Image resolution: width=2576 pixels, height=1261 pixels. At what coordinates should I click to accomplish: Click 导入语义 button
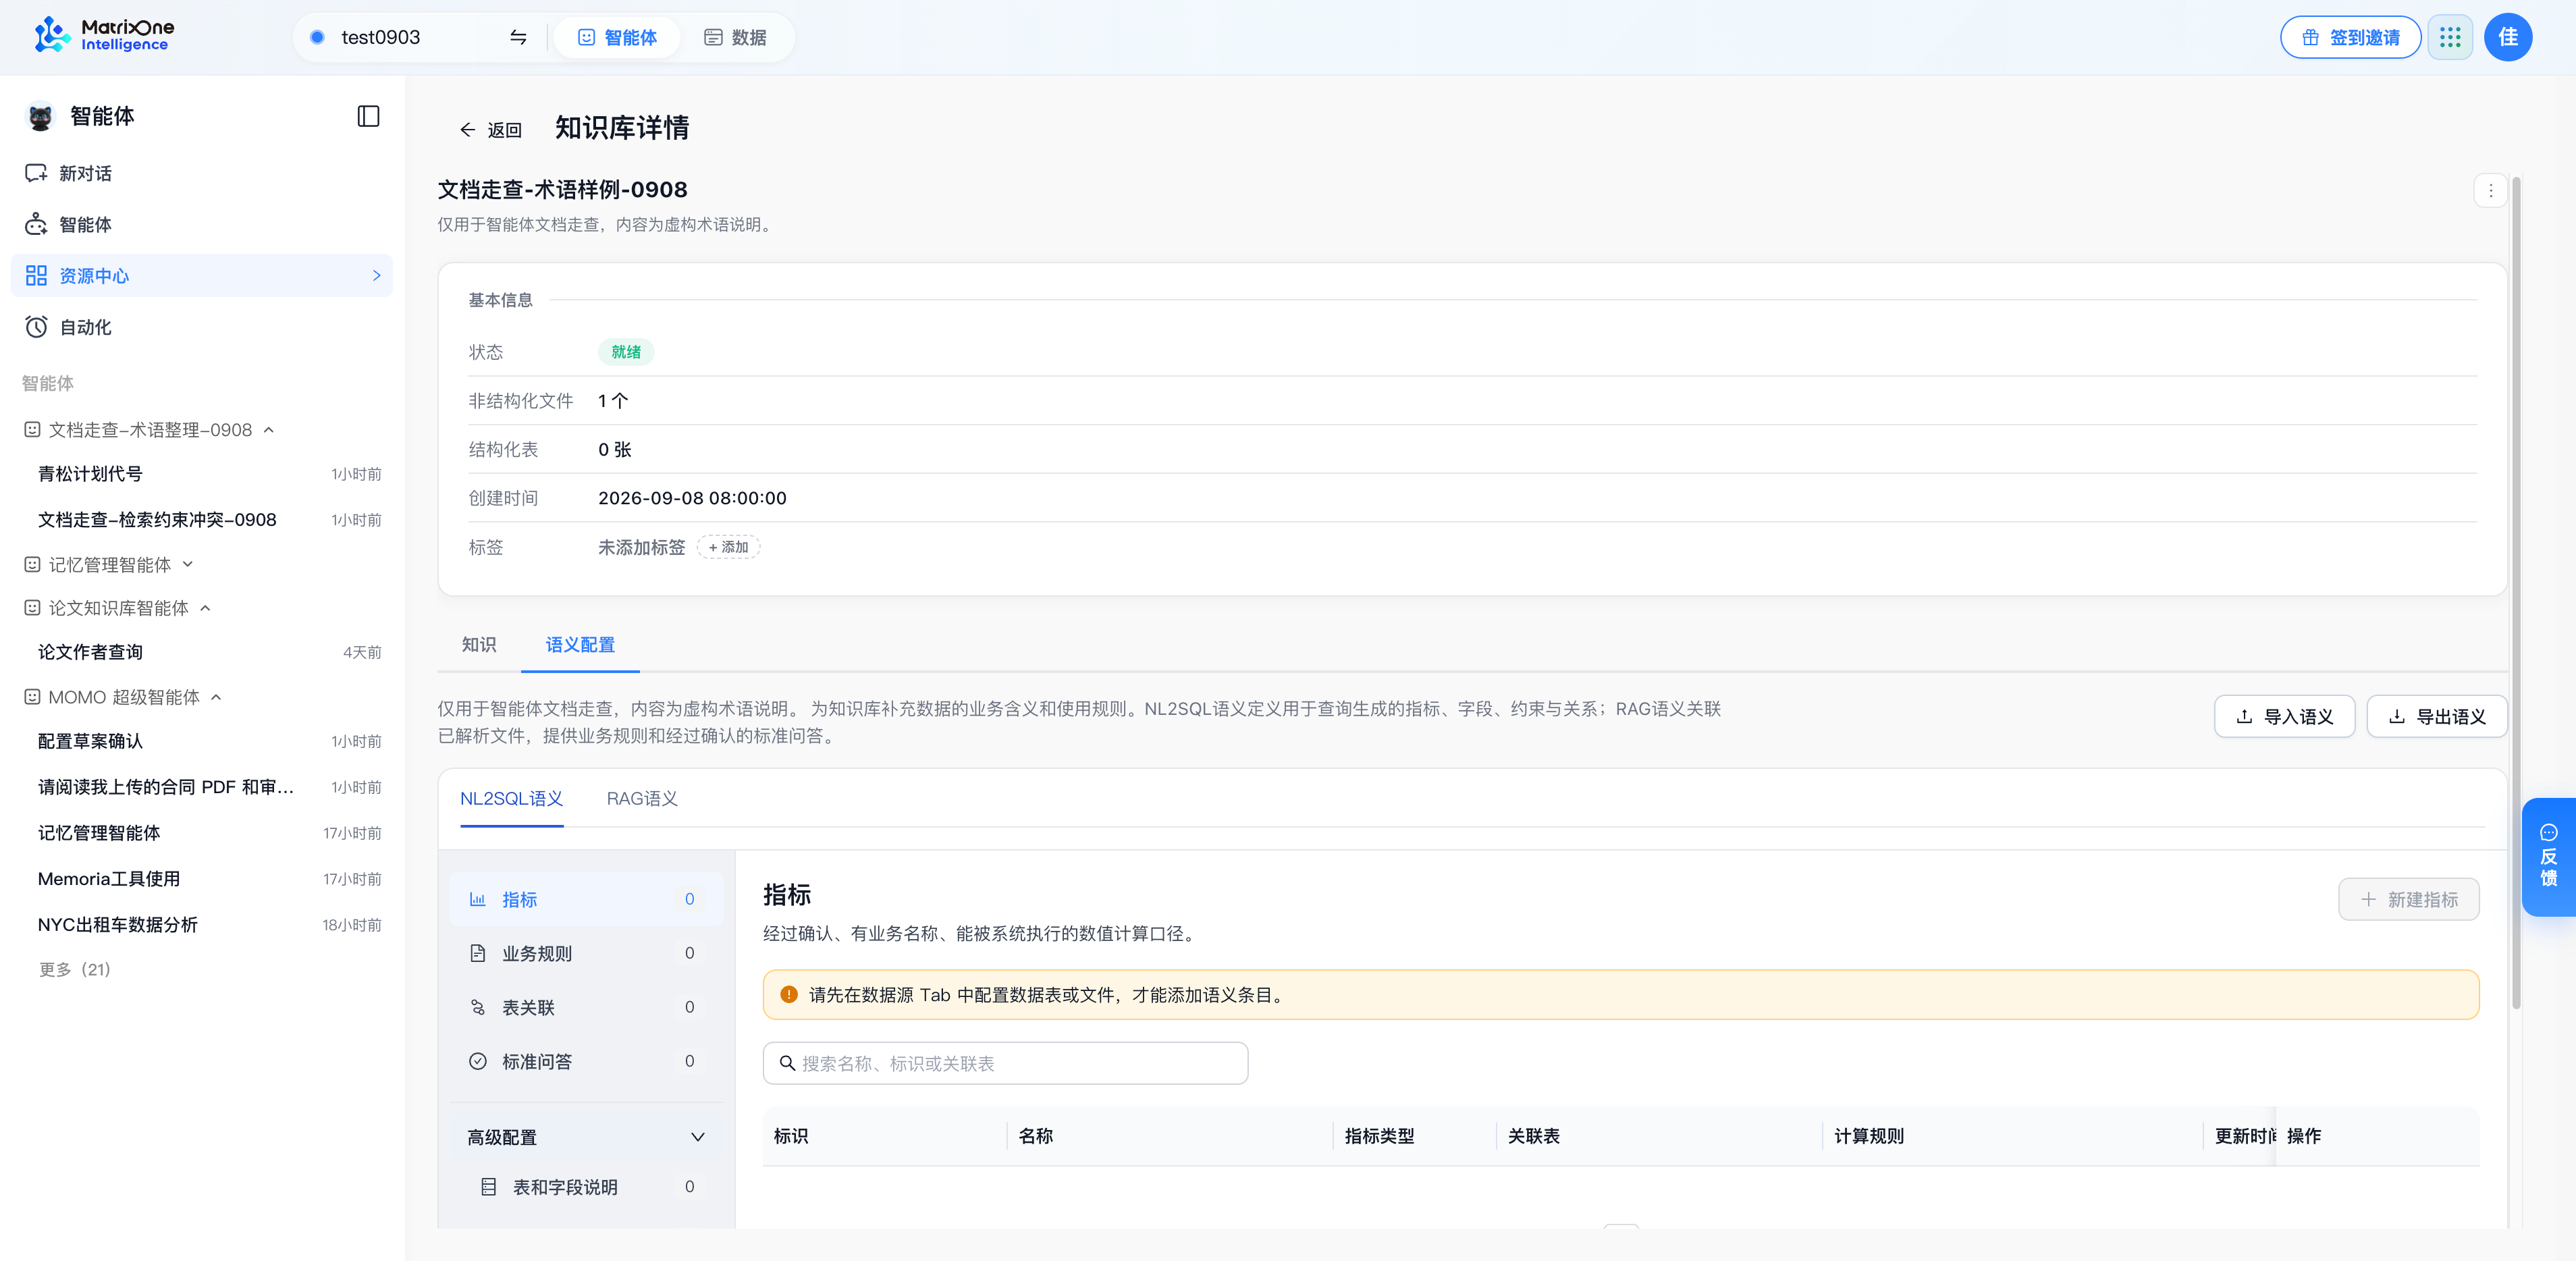pyautogui.click(x=2284, y=716)
